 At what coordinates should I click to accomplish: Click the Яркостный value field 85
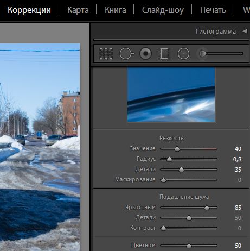coord(238,208)
